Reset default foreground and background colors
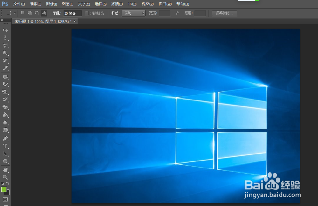318x206 pixels. click(x=2, y=183)
